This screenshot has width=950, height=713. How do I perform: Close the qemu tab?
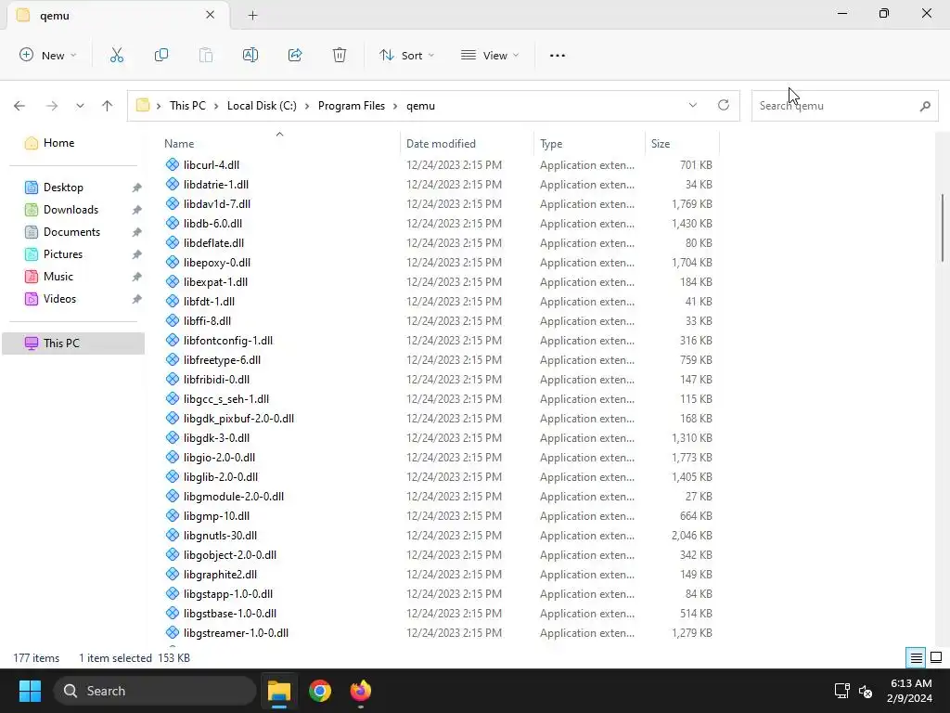click(x=210, y=15)
